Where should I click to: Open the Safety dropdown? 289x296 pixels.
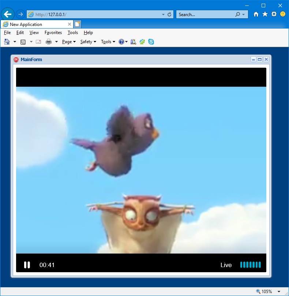pyautogui.click(x=88, y=42)
